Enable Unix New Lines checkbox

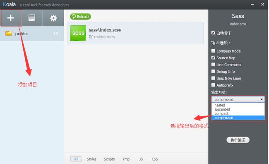tap(213, 78)
